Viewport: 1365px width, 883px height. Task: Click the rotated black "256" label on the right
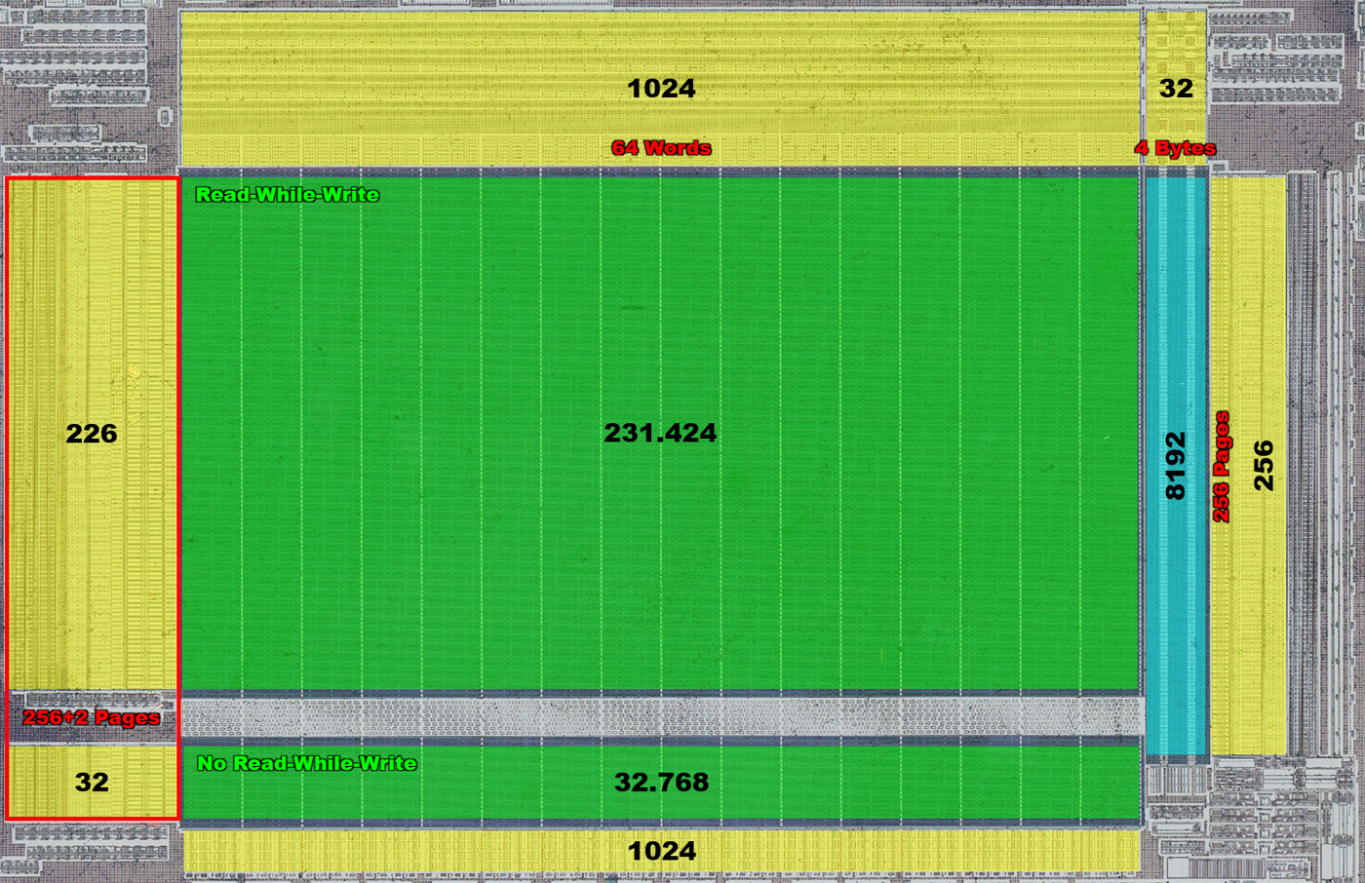(1263, 466)
